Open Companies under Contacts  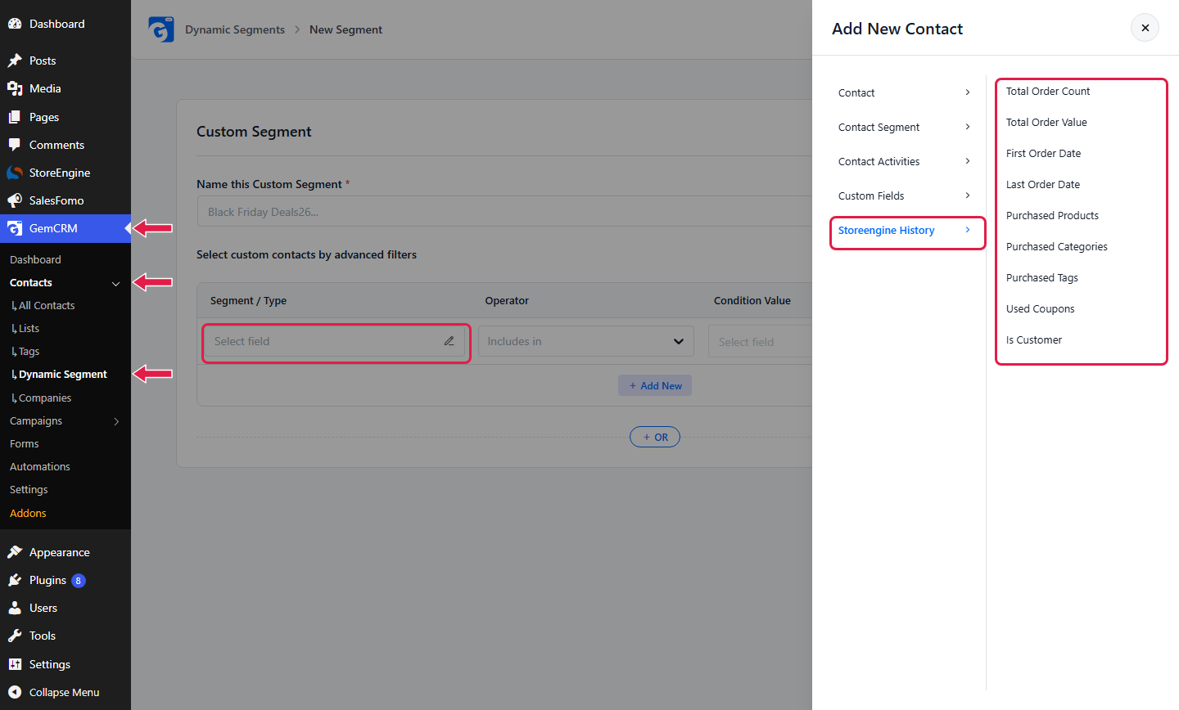(x=45, y=398)
